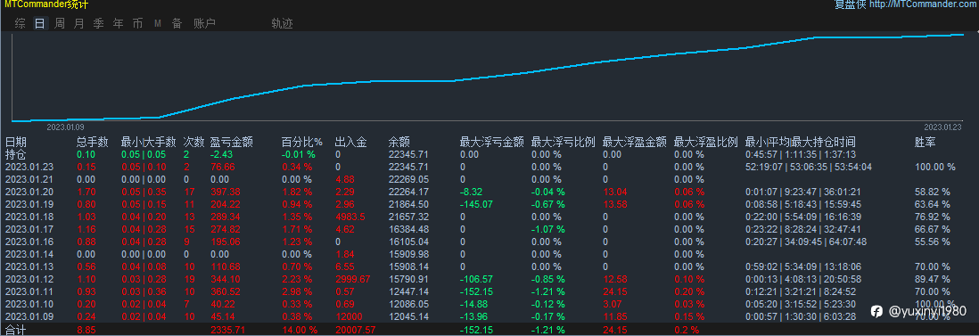Click the 余额 column header
Viewport: 979px width, 336px height.
pyautogui.click(x=399, y=143)
